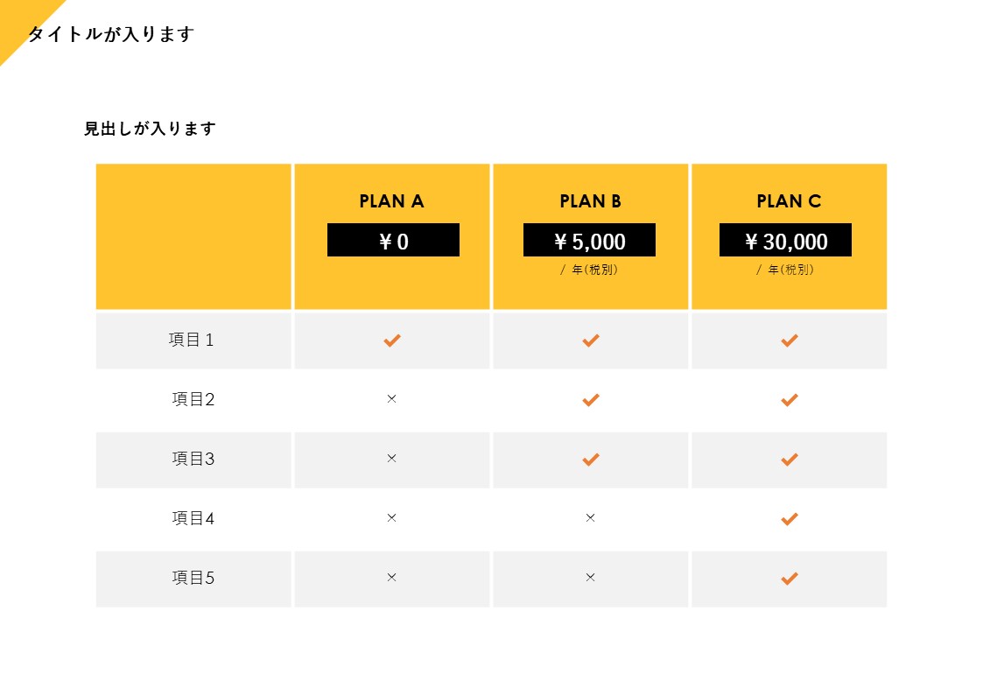The image size is (983, 695).
Task: Click the checkmark for 項目5 under PLAN C
Action: click(790, 579)
